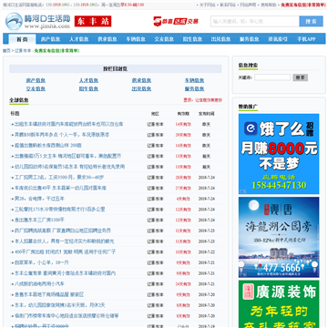Open the listing '急出售东丰三厂房1500平'
This screenshot has width=328, height=328.
click(39, 220)
